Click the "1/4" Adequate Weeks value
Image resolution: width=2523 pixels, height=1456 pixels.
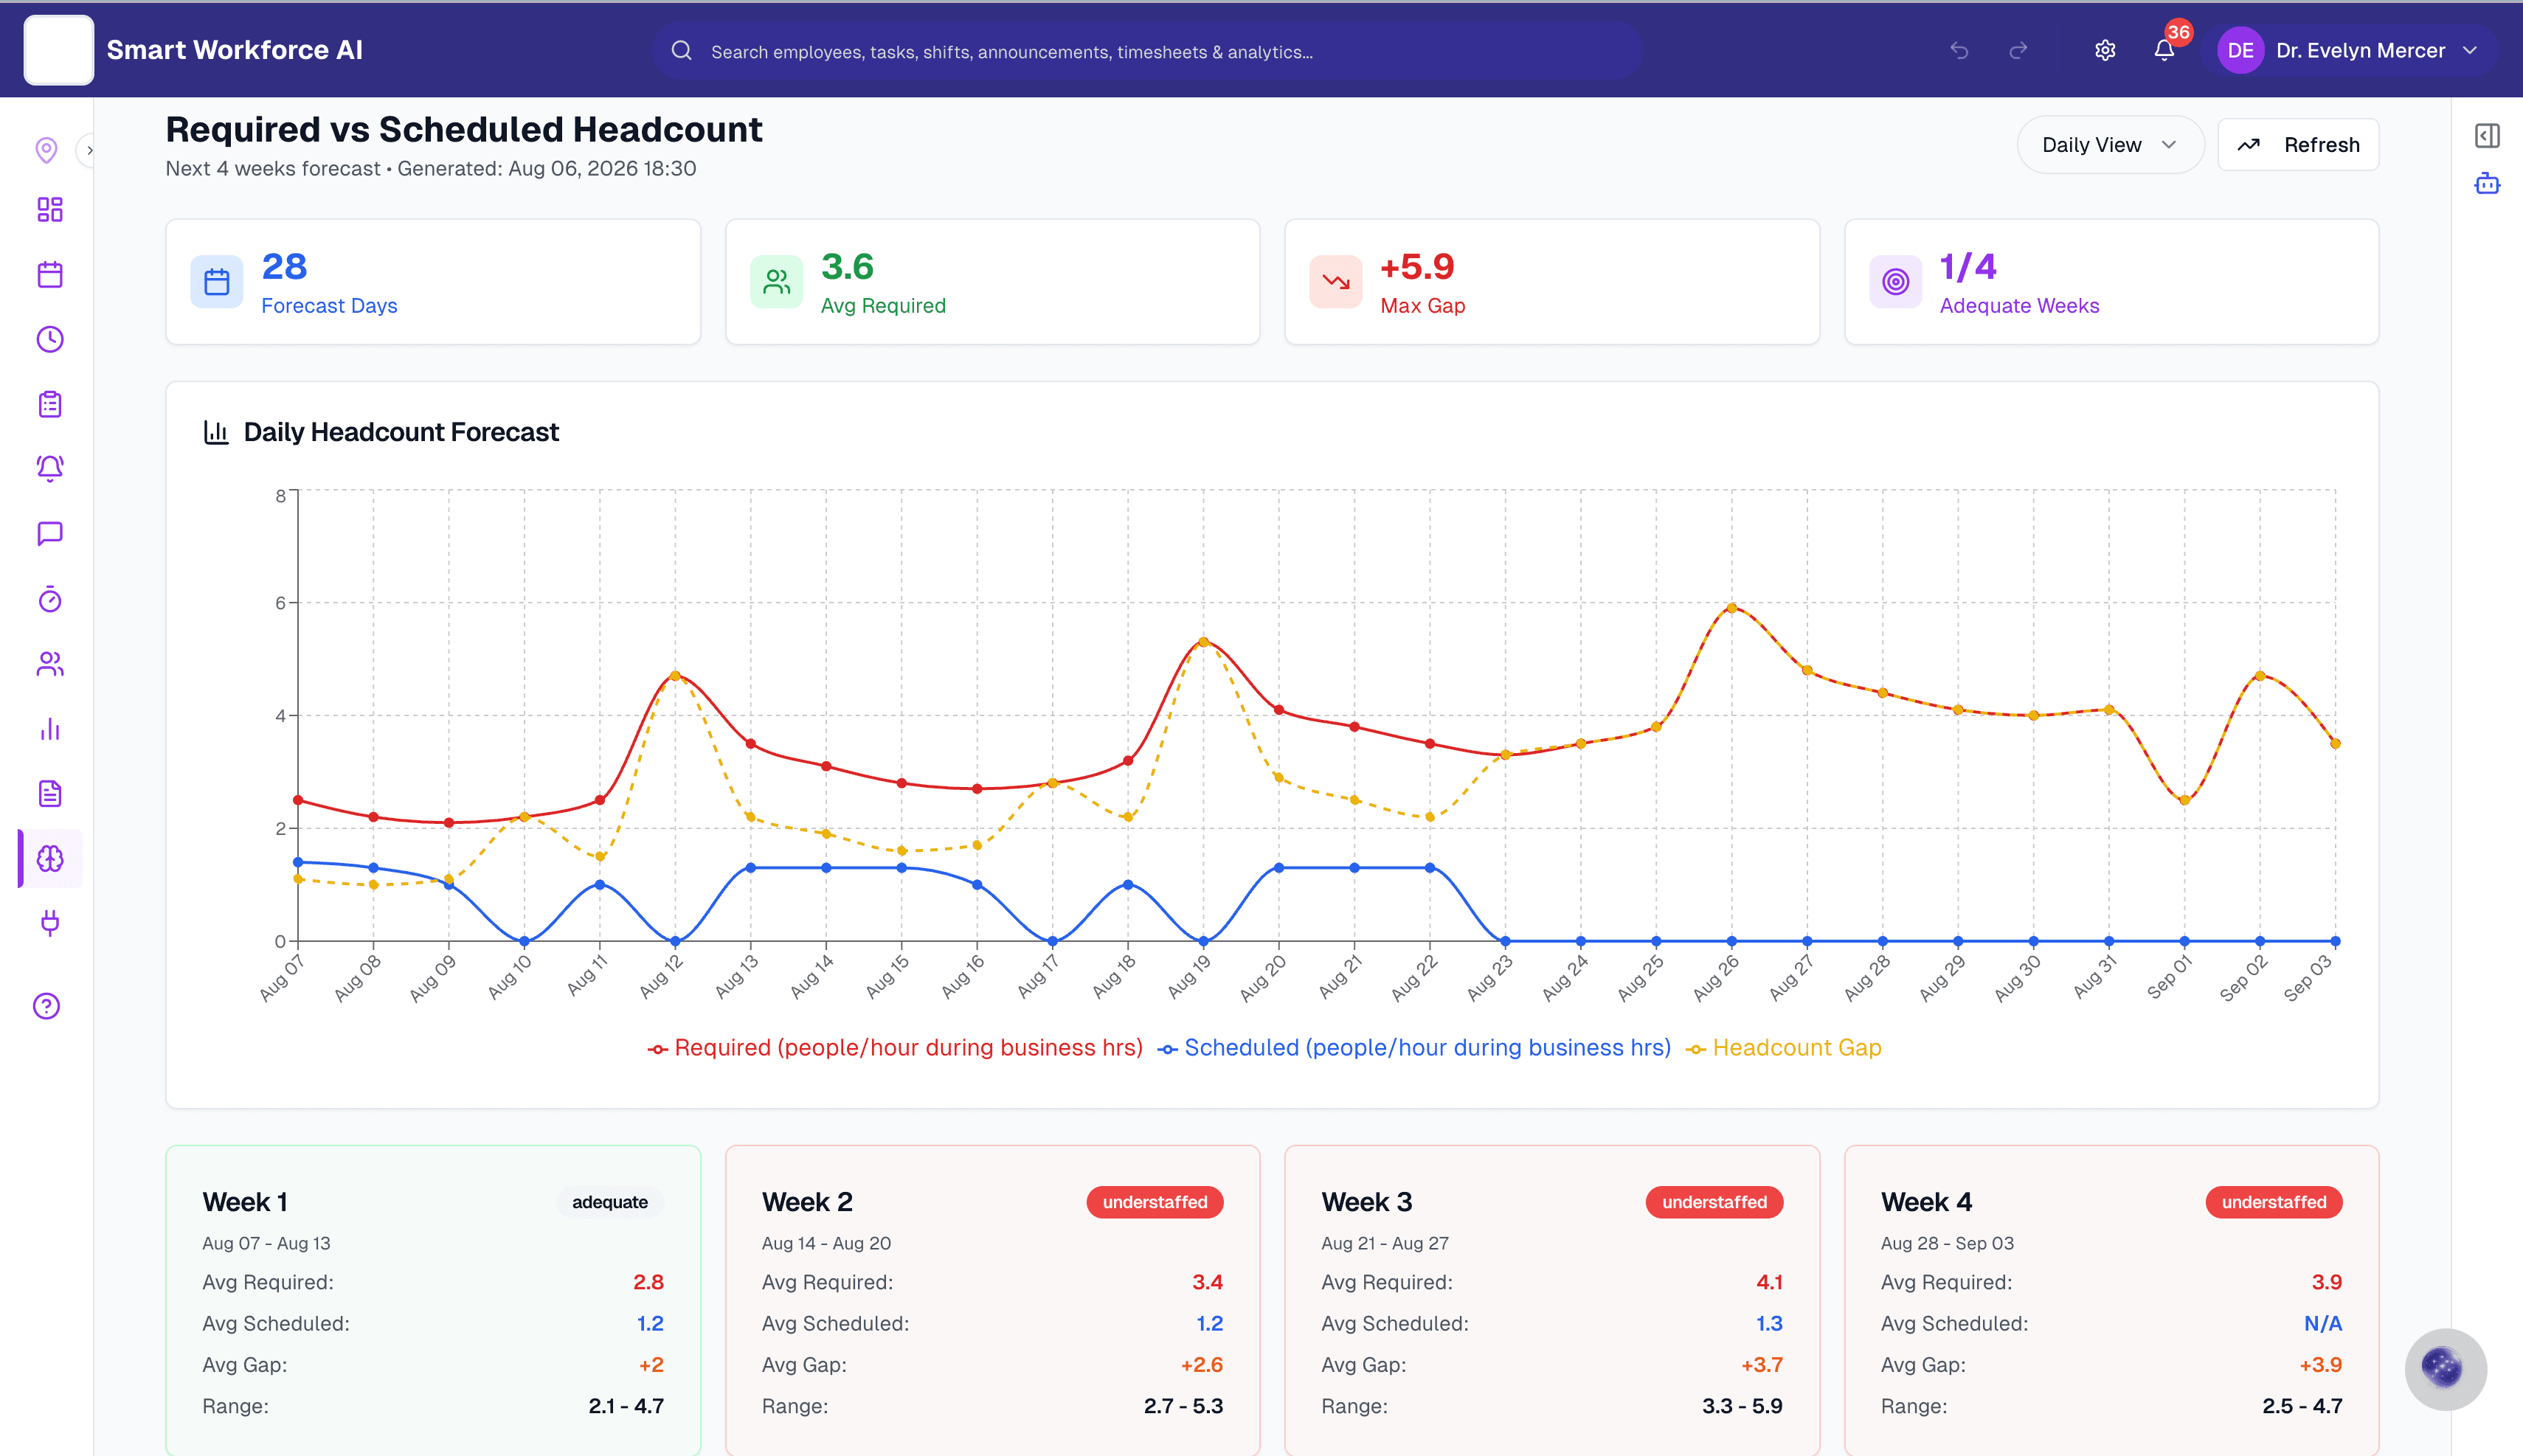coord(1968,267)
